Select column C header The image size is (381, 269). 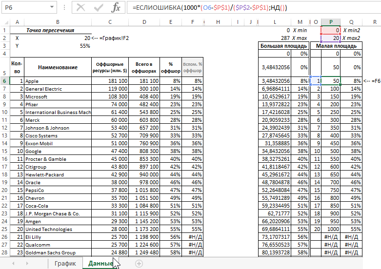[x=110, y=22]
